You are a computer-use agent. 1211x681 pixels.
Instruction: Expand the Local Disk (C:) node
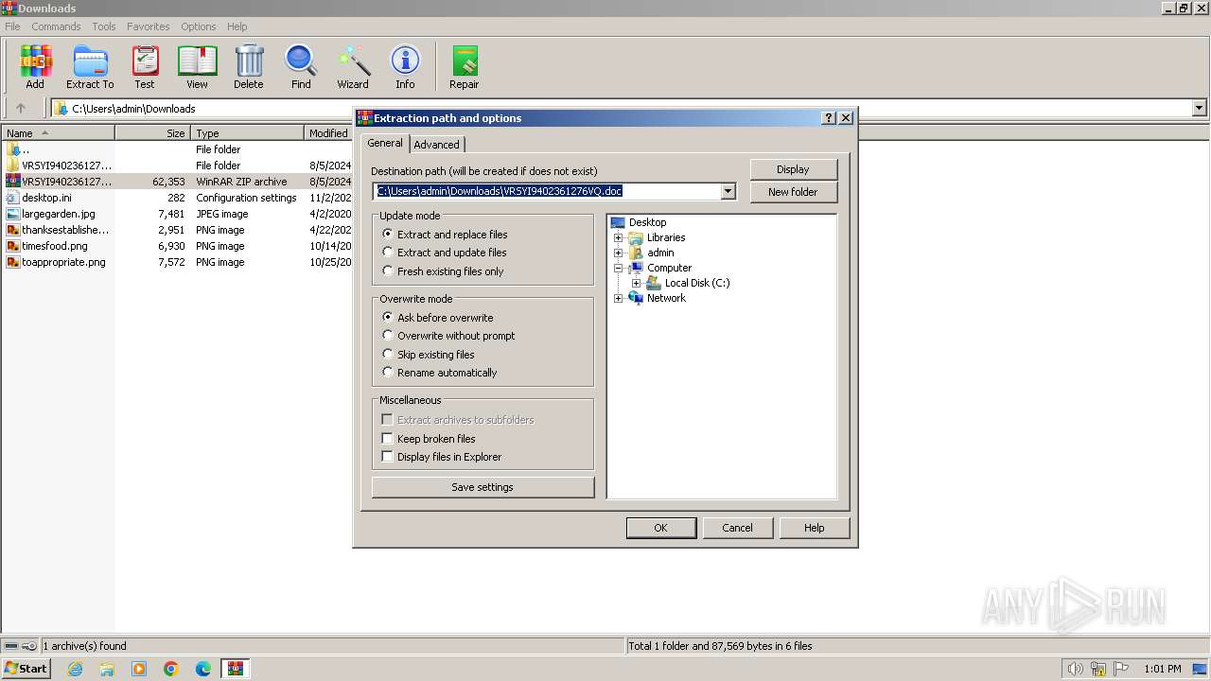(636, 283)
